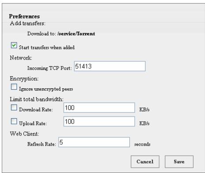Uncheck Start transfers when added
This screenshot has height=173, width=205.
(x=14, y=45)
